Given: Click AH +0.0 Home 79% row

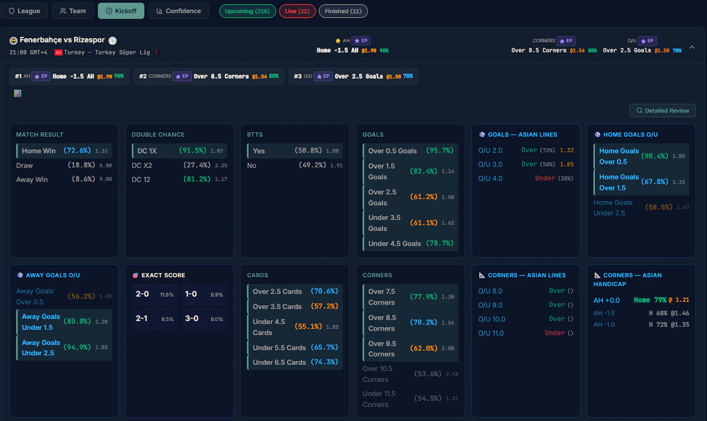Looking at the screenshot, I should pyautogui.click(x=641, y=300).
